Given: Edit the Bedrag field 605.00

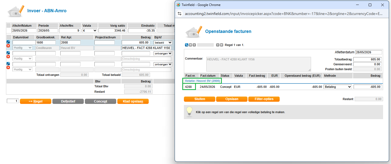Looking at the screenshot, I should [x=136, y=42].
